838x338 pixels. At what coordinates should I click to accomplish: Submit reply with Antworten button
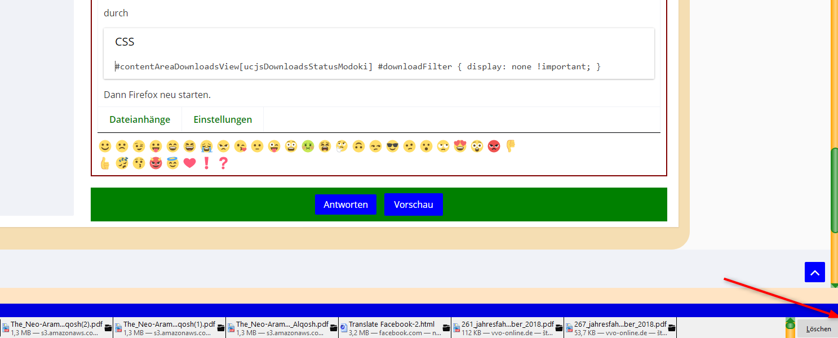click(345, 204)
